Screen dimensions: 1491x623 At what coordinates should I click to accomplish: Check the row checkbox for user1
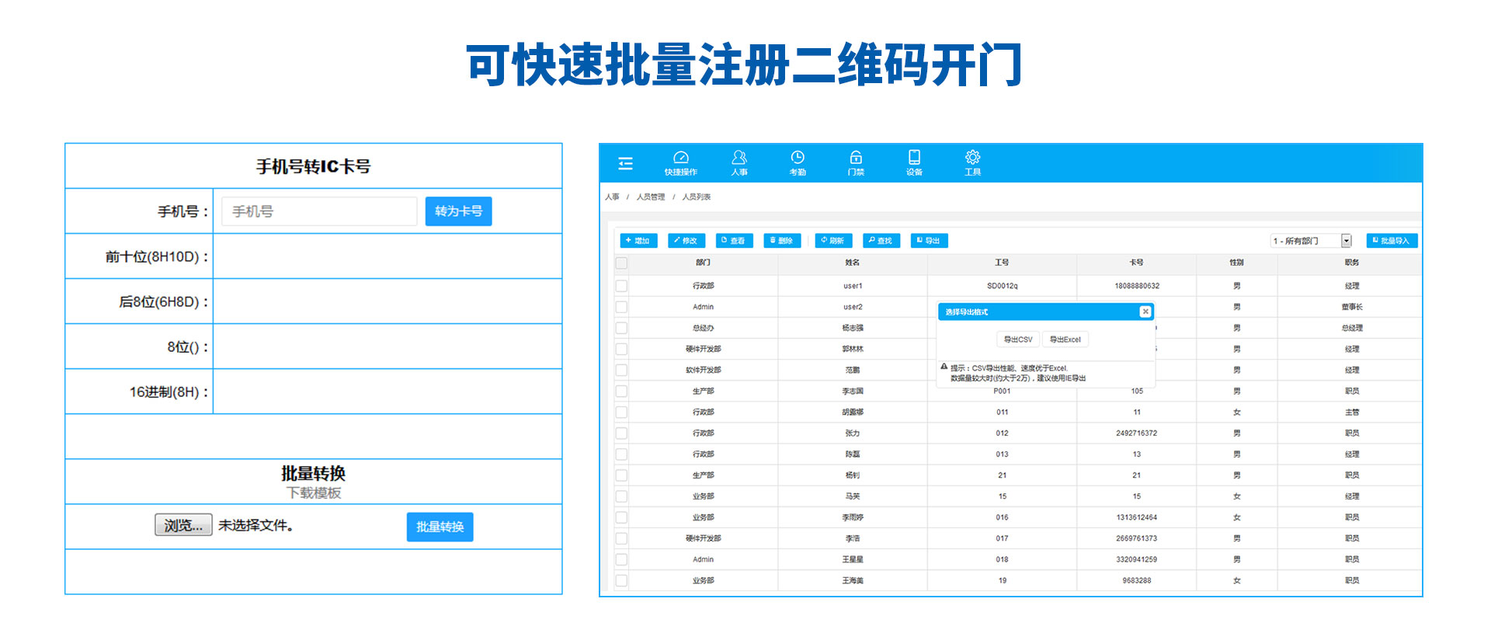pyautogui.click(x=621, y=286)
